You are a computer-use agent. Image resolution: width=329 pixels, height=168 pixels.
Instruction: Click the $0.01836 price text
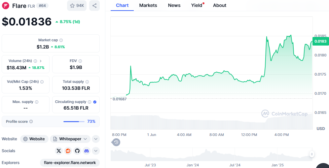tap(27, 21)
